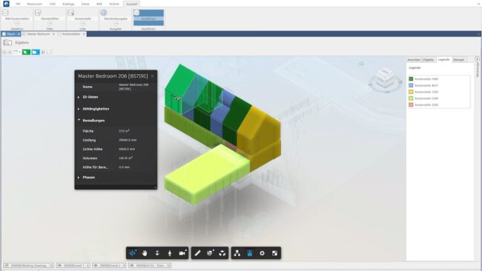
Task: Open dropdown under Standardfilter
Action: pyautogui.click(x=50, y=24)
